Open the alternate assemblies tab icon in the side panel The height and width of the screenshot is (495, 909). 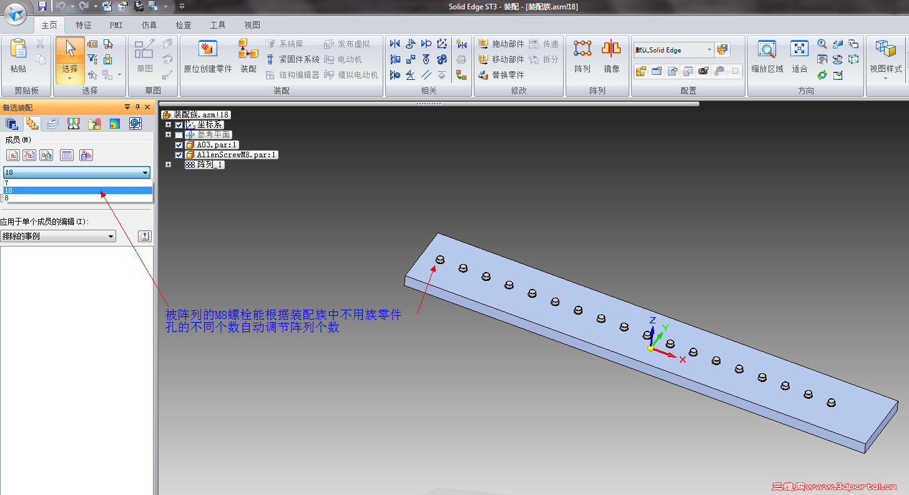click(32, 124)
